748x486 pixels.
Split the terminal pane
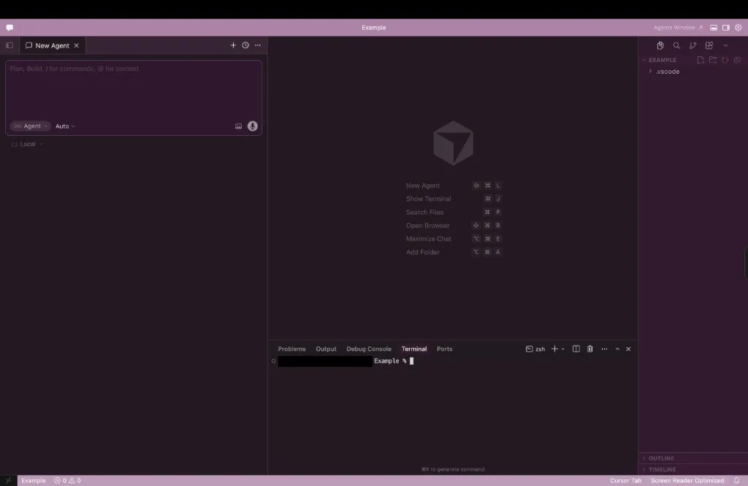point(576,349)
